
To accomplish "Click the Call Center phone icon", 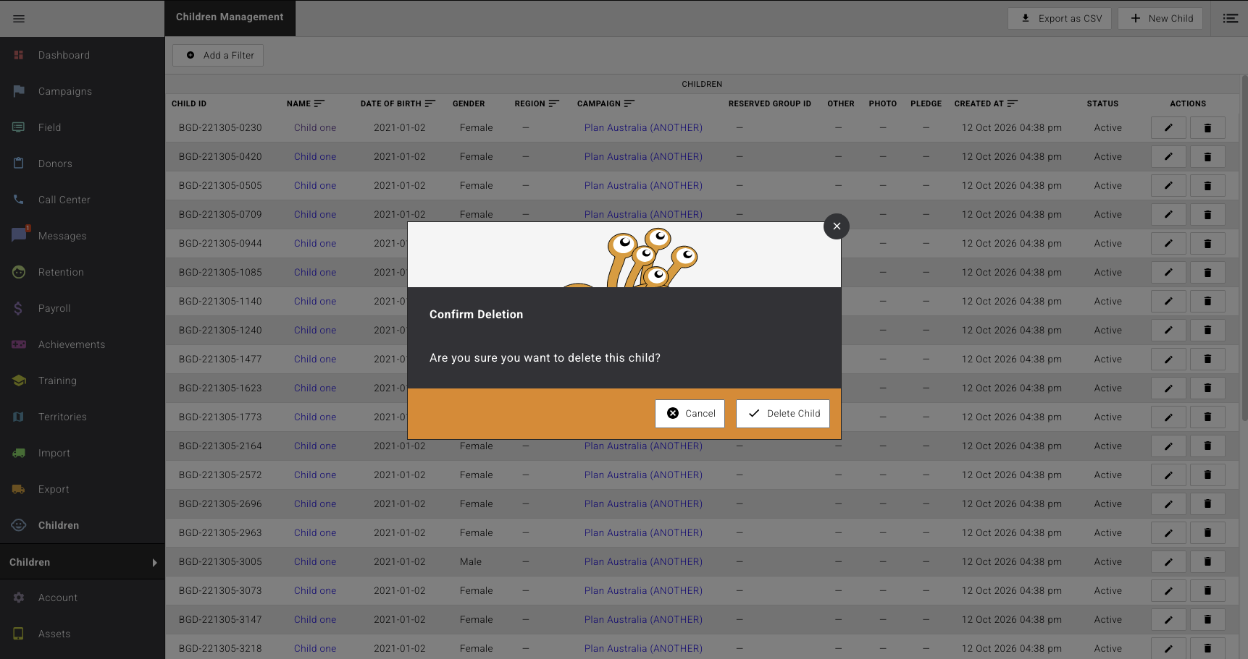I will (19, 200).
